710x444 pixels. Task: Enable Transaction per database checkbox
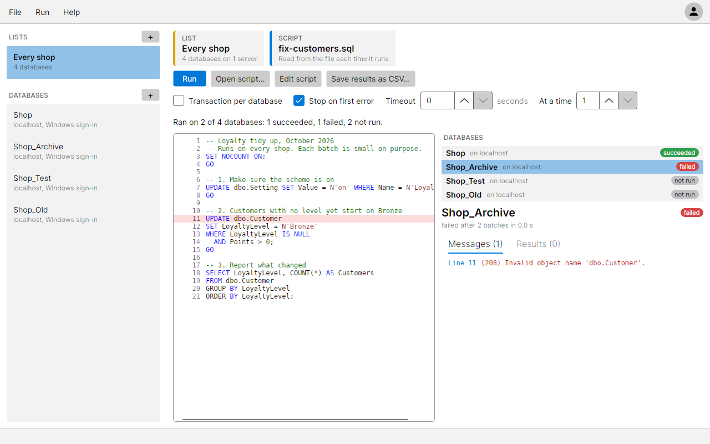click(179, 100)
